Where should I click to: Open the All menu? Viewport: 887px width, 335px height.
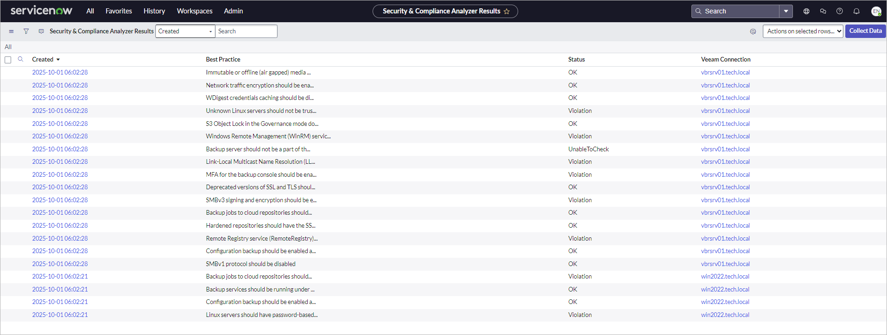coord(90,11)
